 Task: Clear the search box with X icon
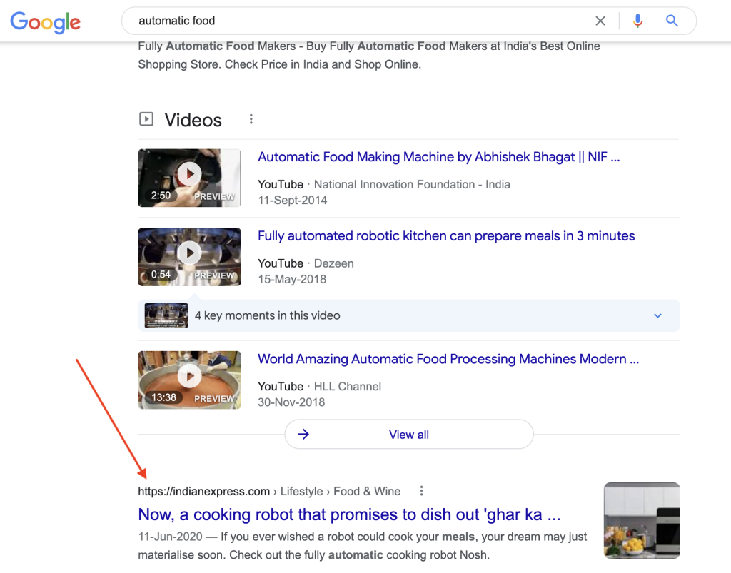[x=600, y=21]
